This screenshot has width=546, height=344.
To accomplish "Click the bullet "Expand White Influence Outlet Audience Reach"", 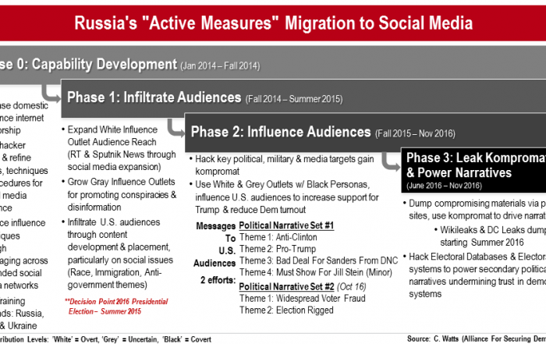I will [112, 136].
